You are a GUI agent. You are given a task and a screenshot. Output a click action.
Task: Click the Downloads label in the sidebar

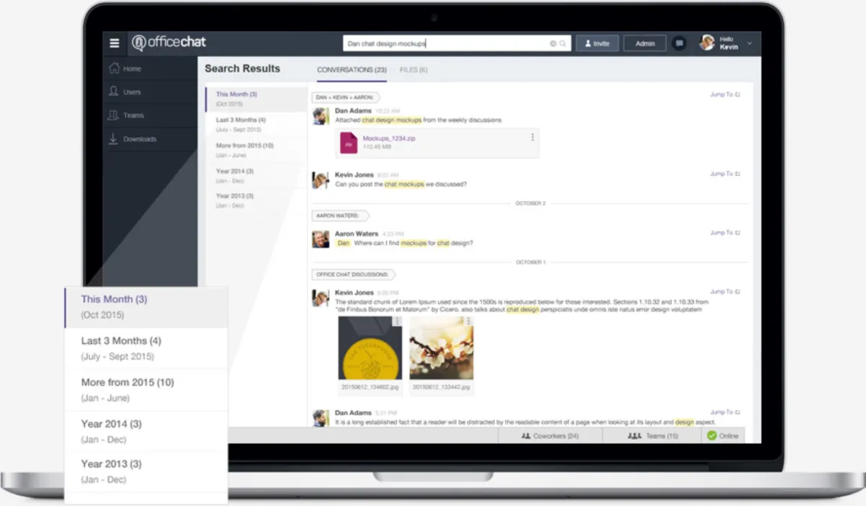click(x=140, y=139)
